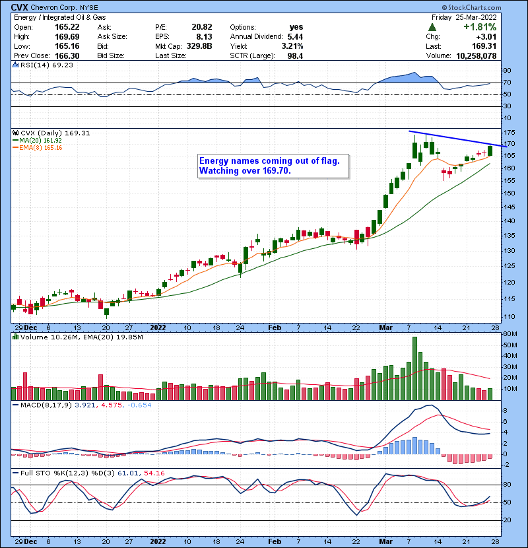Screen dimensions: 528x548
Task: Click the Volume 10.26M, EMA(20) 19.85M label
Action: coord(81,337)
